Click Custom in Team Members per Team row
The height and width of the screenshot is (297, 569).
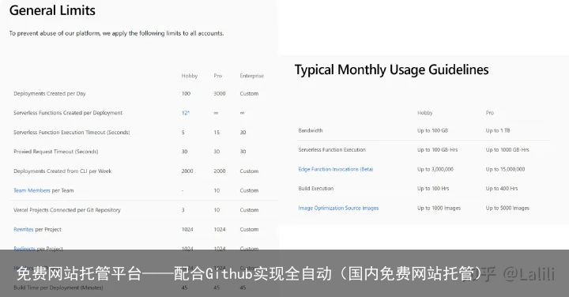(249, 190)
